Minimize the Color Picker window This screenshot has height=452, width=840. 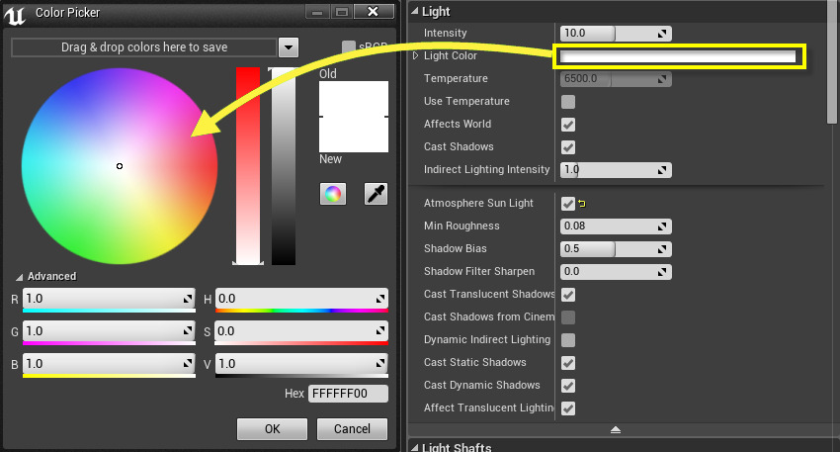[x=317, y=12]
